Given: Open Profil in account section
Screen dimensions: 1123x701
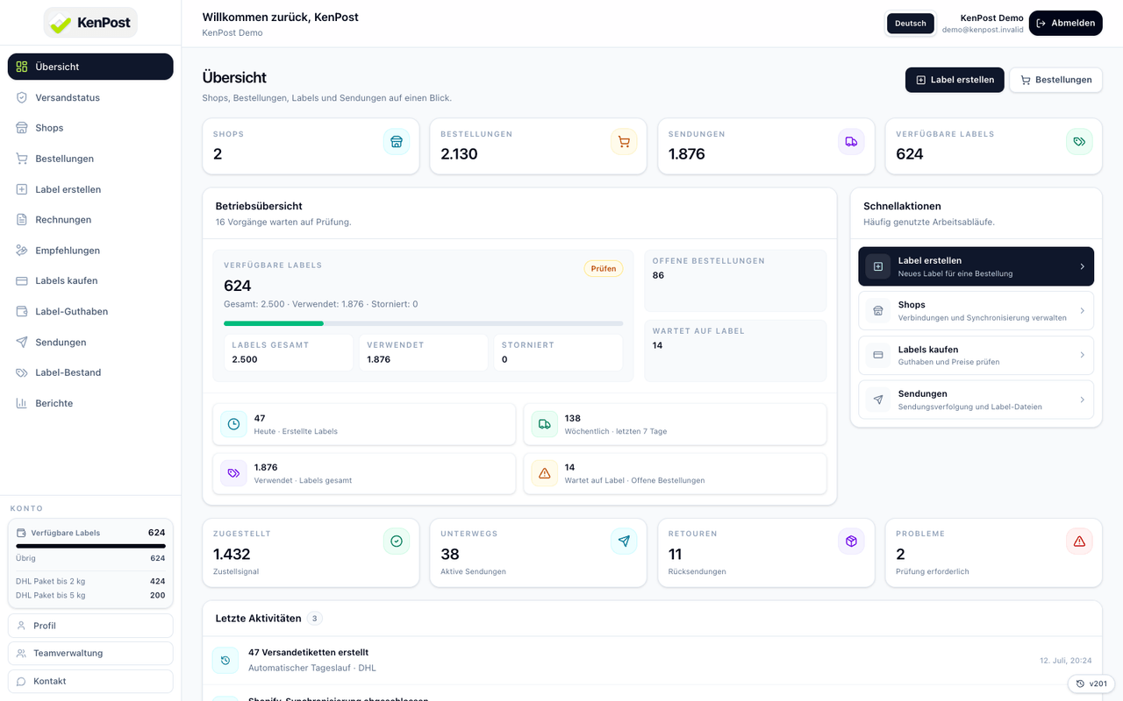Looking at the screenshot, I should pyautogui.click(x=90, y=626).
